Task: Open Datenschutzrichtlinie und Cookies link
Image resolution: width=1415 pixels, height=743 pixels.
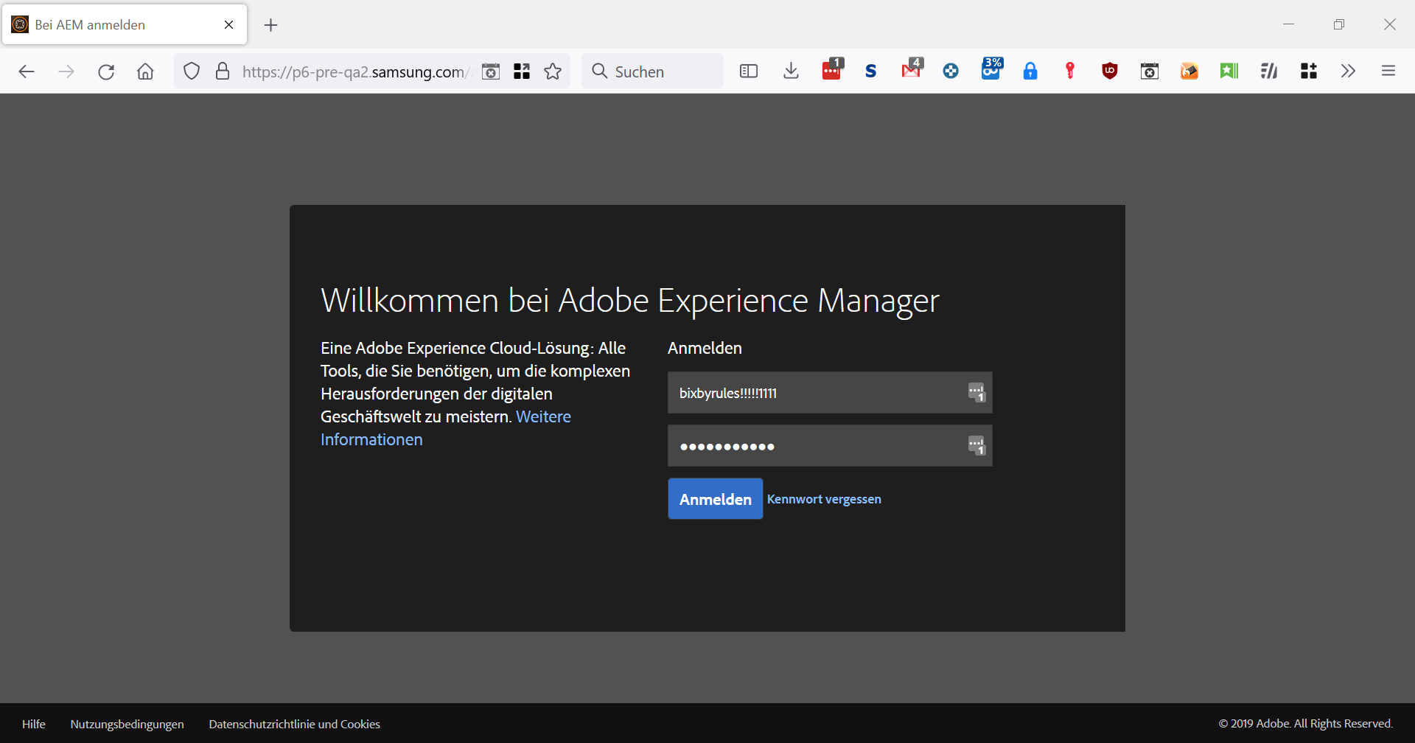Action: [295, 724]
